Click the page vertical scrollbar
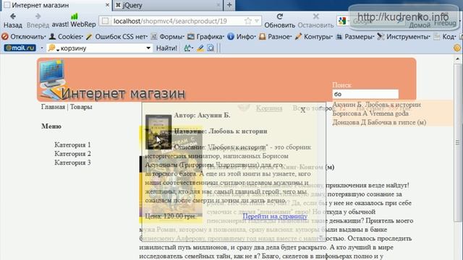This screenshot has height=260, width=463. pyautogui.click(x=457, y=143)
